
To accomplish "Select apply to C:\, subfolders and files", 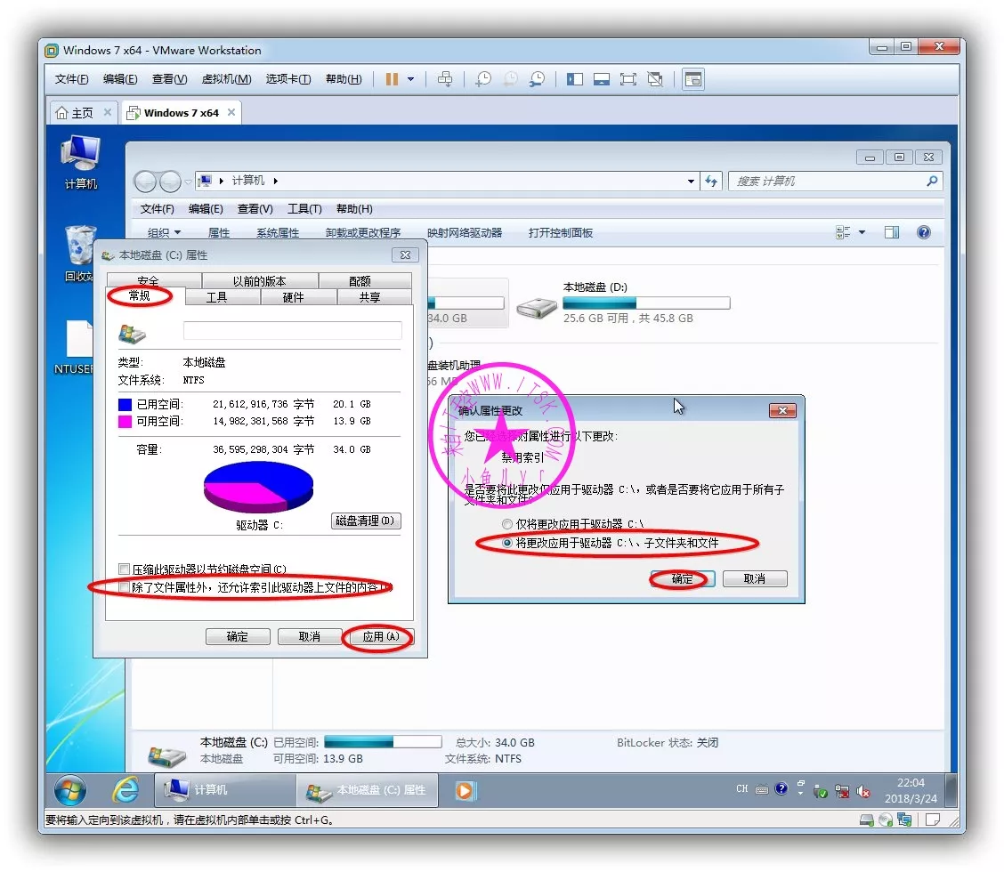I will pos(507,543).
